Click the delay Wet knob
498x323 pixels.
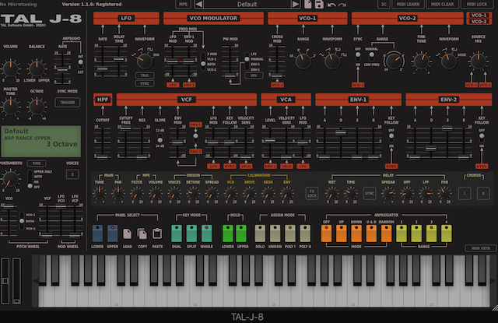[x=332, y=193]
